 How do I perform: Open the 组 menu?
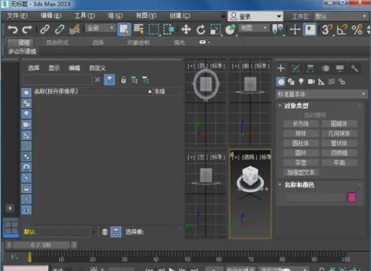[115, 16]
